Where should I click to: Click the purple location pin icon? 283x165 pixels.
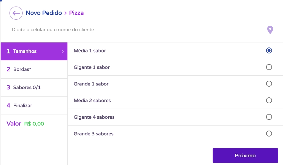pyautogui.click(x=270, y=30)
